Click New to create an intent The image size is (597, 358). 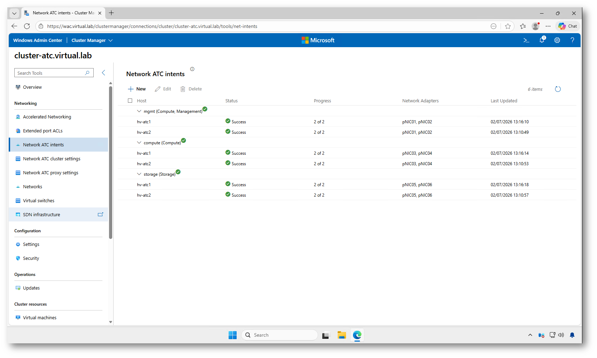click(x=137, y=89)
